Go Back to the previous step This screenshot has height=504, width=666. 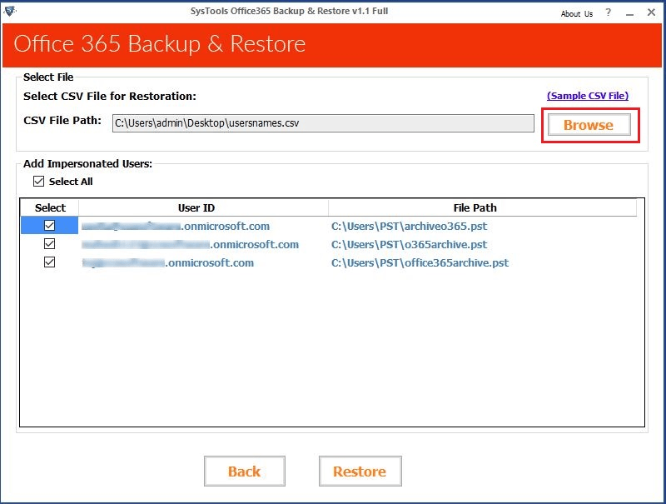pyautogui.click(x=244, y=472)
